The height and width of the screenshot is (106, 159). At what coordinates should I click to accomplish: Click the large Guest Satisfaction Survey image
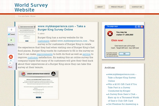point(38,85)
